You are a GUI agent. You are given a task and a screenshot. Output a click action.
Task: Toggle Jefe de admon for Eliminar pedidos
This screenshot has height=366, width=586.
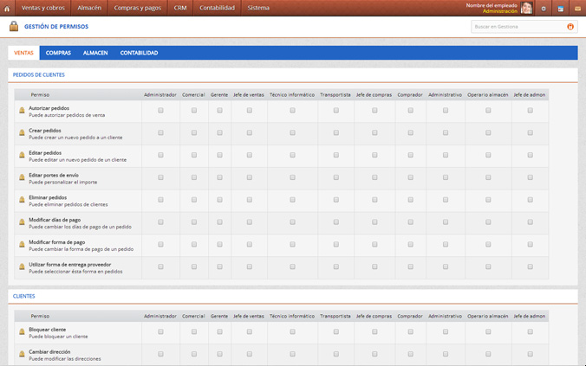(530, 200)
